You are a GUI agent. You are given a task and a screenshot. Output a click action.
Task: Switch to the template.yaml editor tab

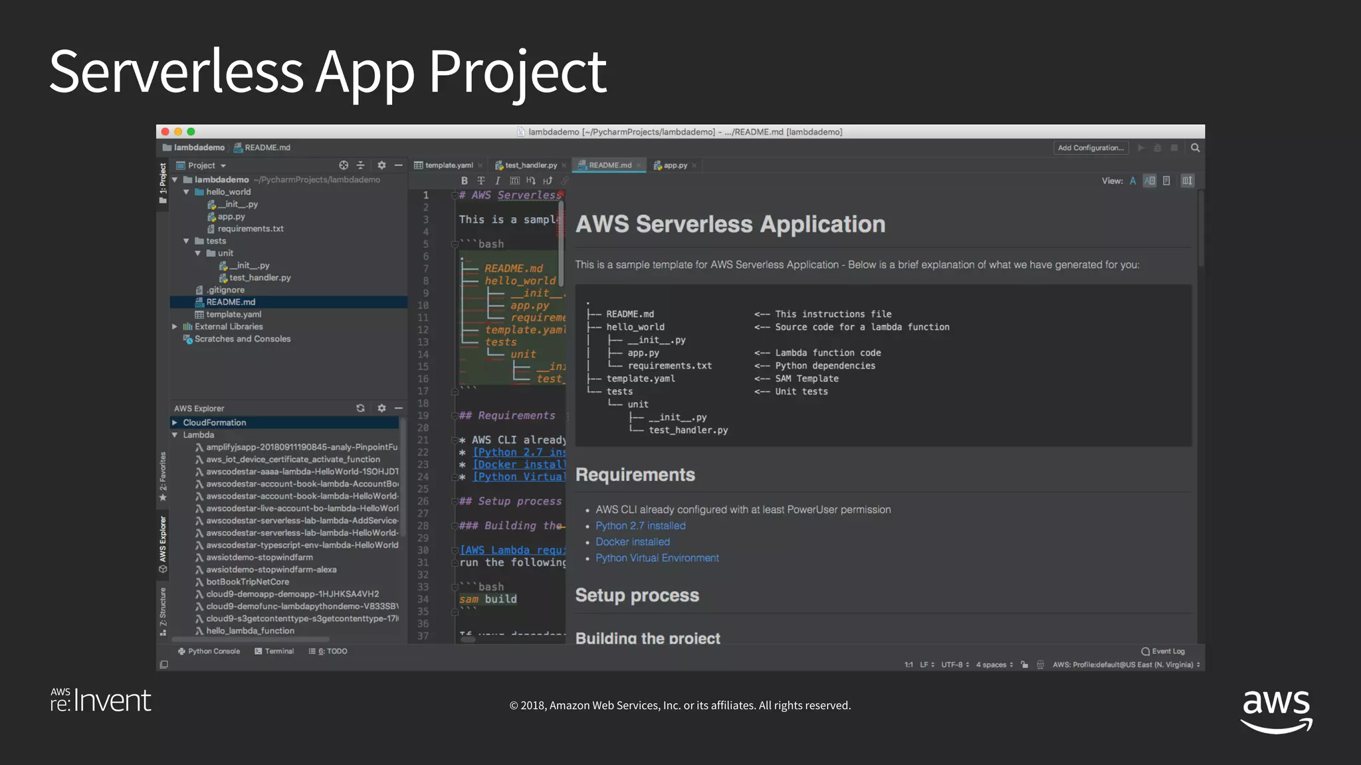[x=449, y=165]
